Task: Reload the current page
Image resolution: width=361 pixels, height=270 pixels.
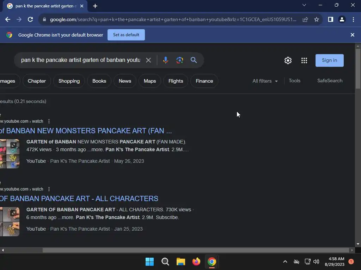Action: coord(30,20)
